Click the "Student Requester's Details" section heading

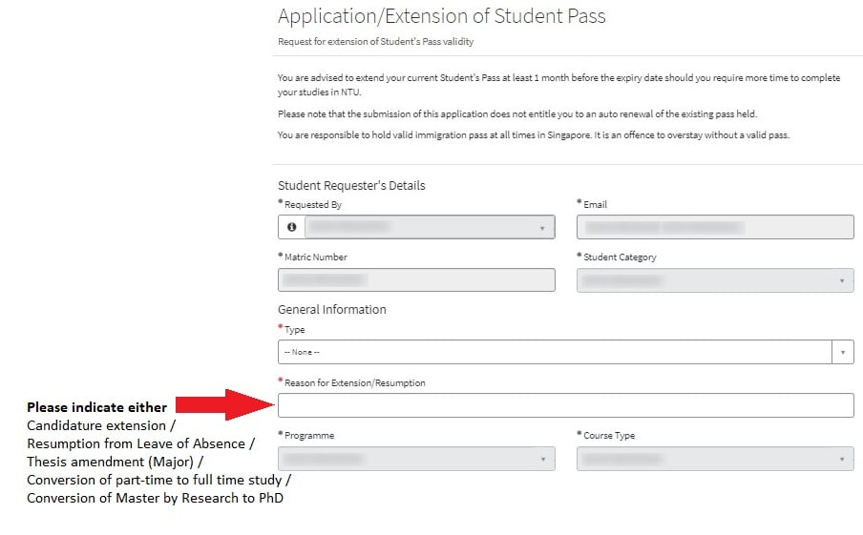click(x=351, y=185)
